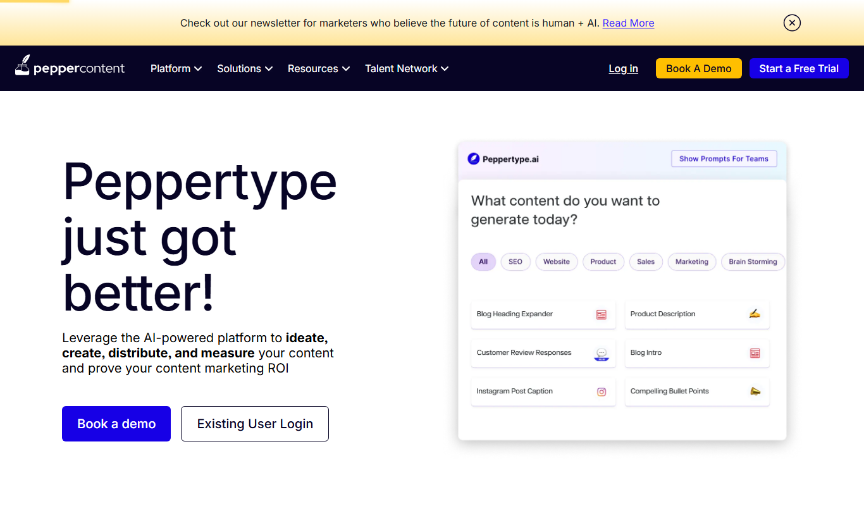Click the Product Description writing-hand icon
This screenshot has width=864, height=506.
(x=755, y=314)
